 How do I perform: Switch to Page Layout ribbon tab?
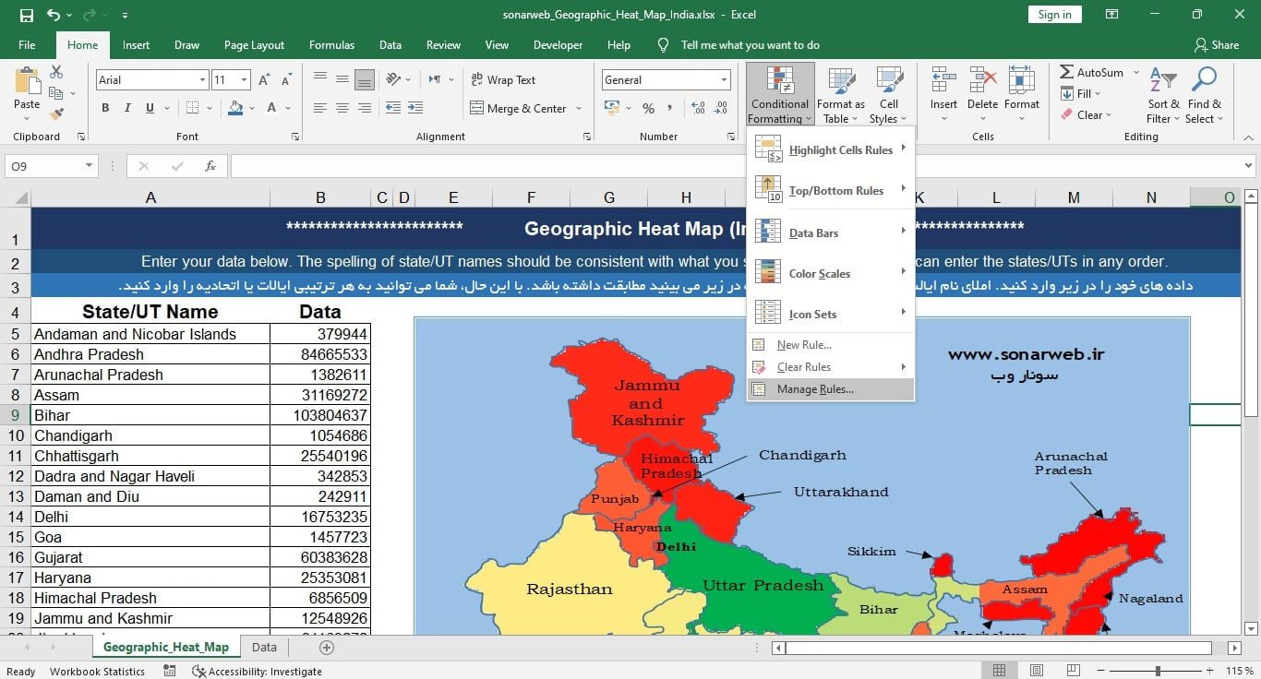[x=254, y=45]
